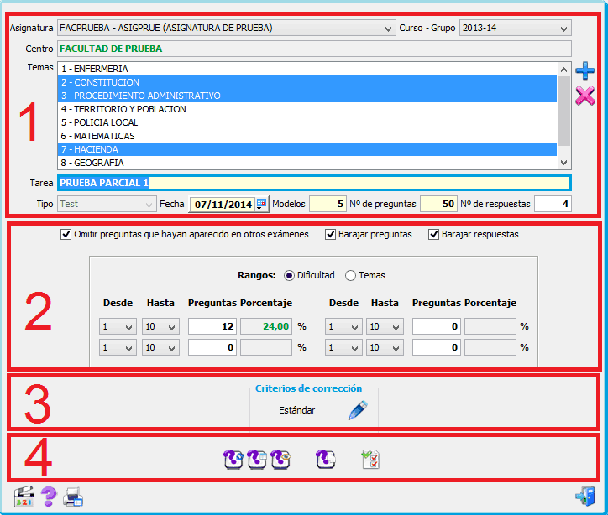Click the pencil icon to edit Criterios de corrección
Screen dimensions: 608x515
[358, 410]
